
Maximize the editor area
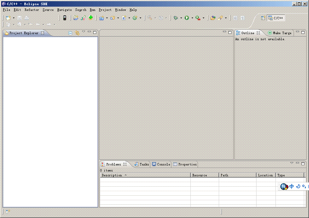point(230,32)
